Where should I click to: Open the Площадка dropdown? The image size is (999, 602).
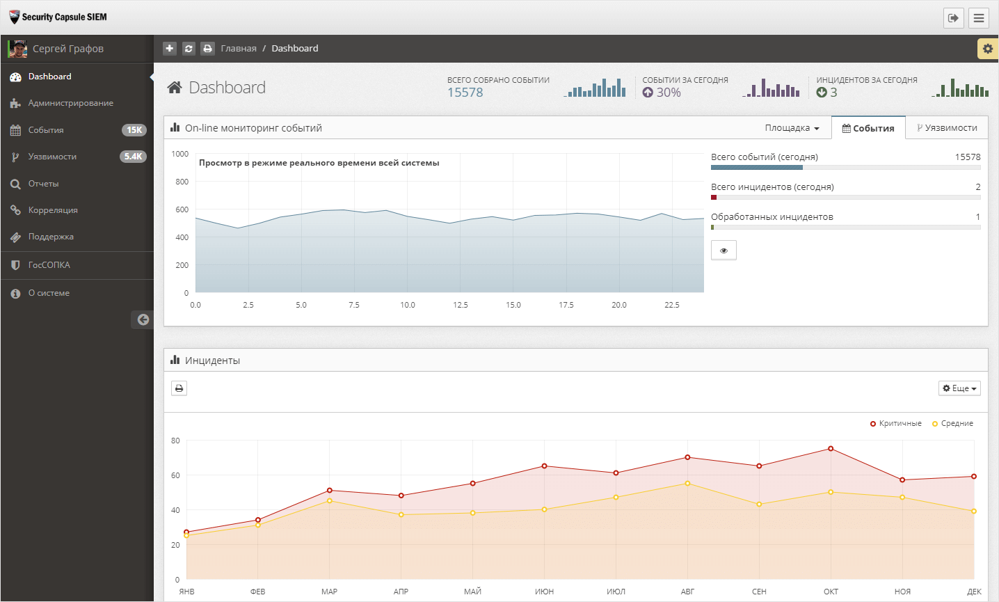click(x=792, y=128)
